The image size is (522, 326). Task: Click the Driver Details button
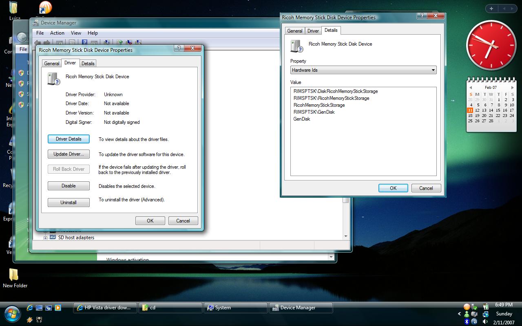tap(69, 139)
